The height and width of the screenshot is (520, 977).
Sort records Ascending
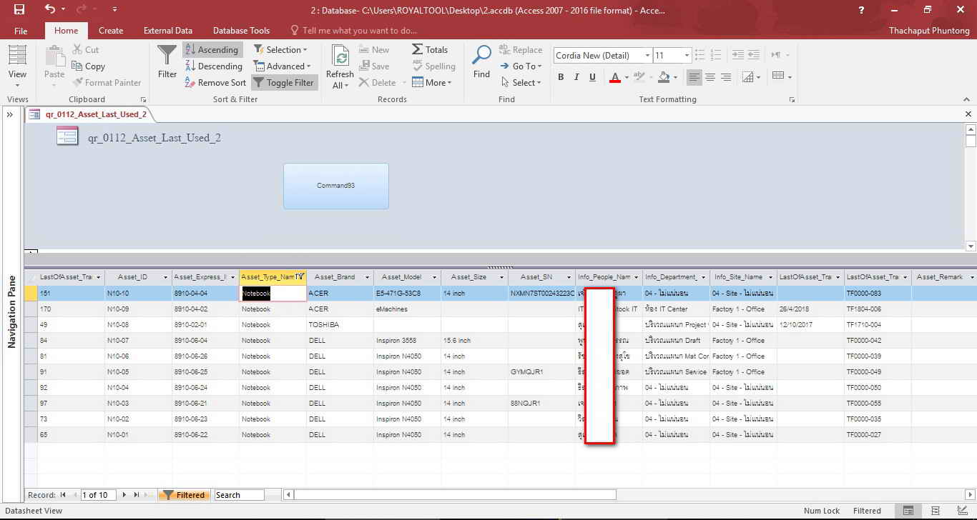[x=212, y=50]
